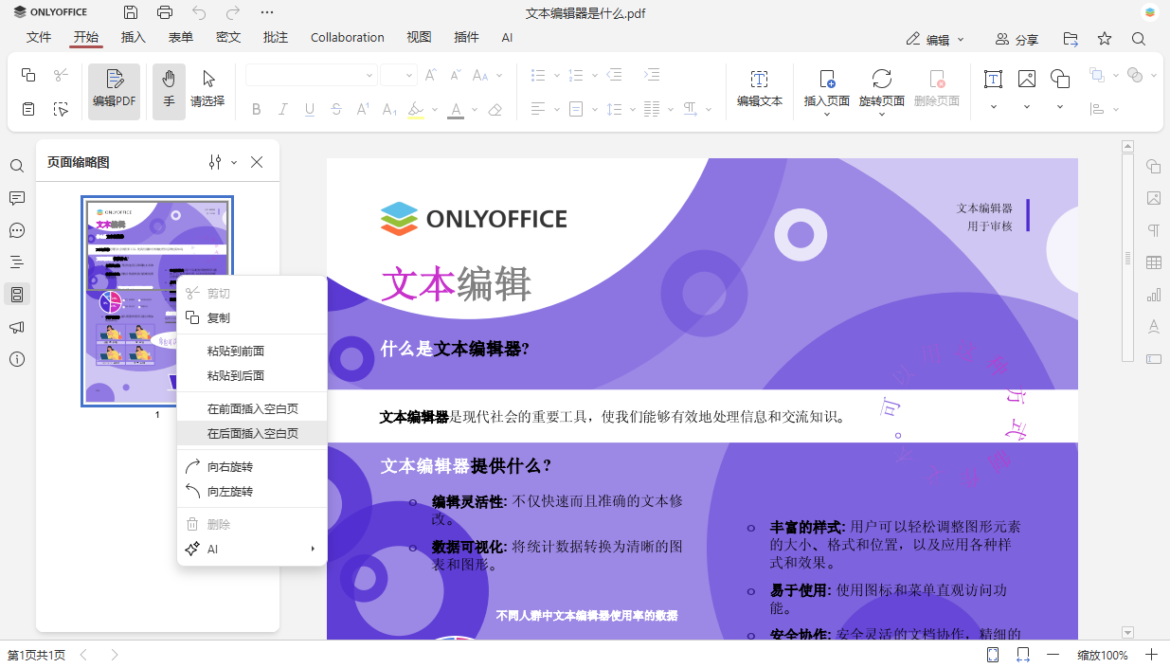Open the Comments panel icon

17,198
